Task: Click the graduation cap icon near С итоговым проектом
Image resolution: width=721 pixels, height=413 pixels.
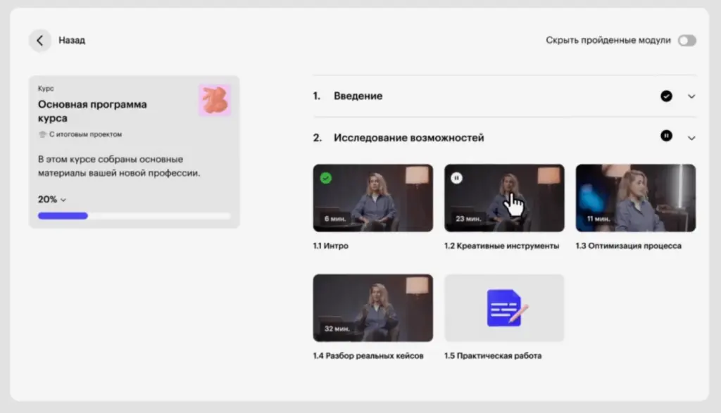Action: [41, 134]
